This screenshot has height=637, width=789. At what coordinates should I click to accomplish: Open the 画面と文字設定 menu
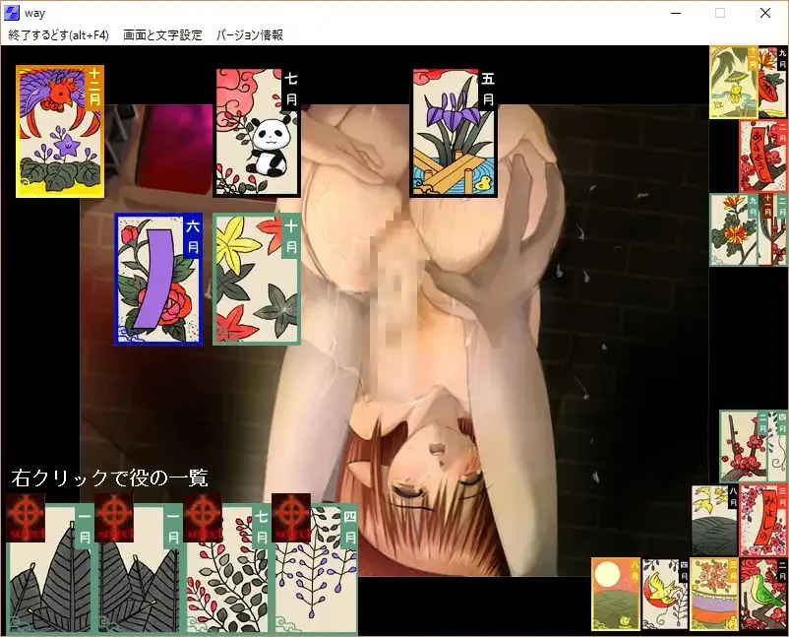(162, 34)
